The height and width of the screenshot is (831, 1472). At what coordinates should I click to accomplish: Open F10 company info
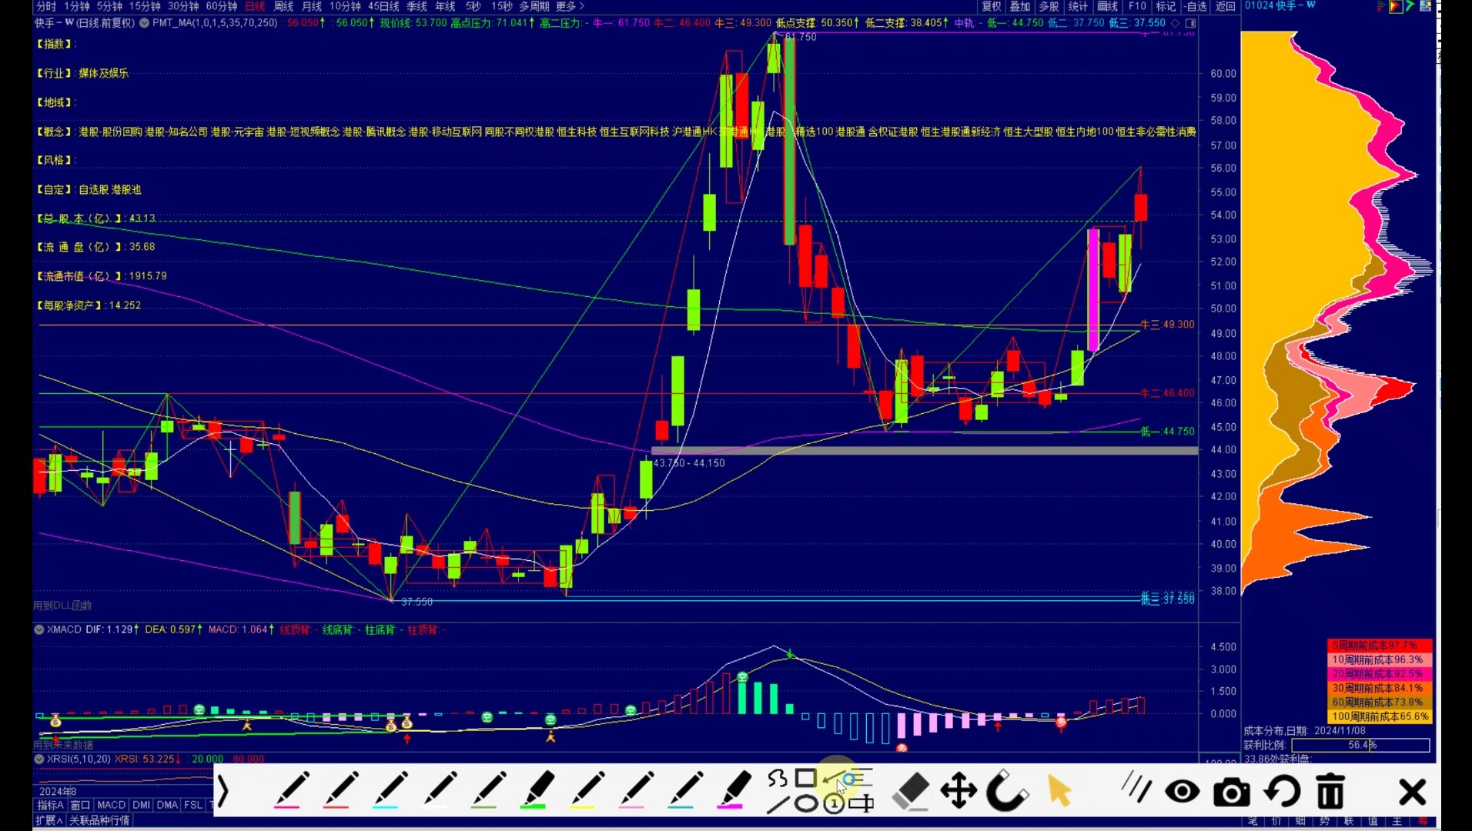(x=1137, y=6)
